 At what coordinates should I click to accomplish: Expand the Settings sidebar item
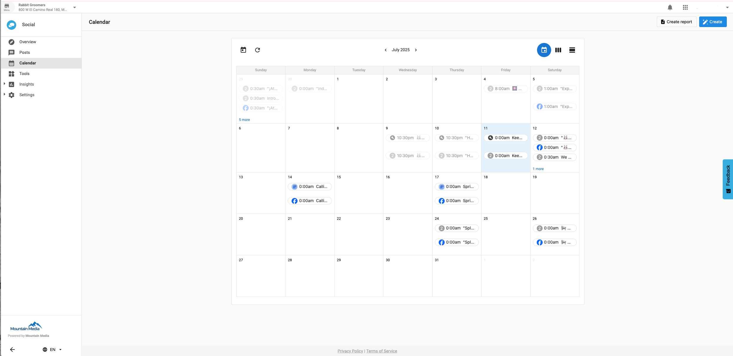click(4, 95)
